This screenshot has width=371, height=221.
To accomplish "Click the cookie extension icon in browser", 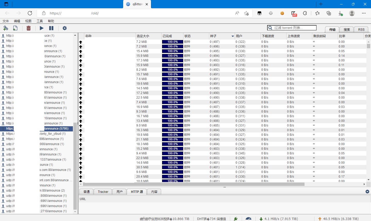I will pos(282,13).
